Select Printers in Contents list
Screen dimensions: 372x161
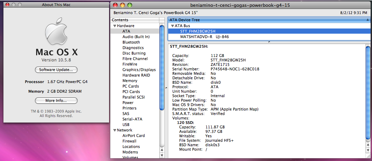[129, 108]
